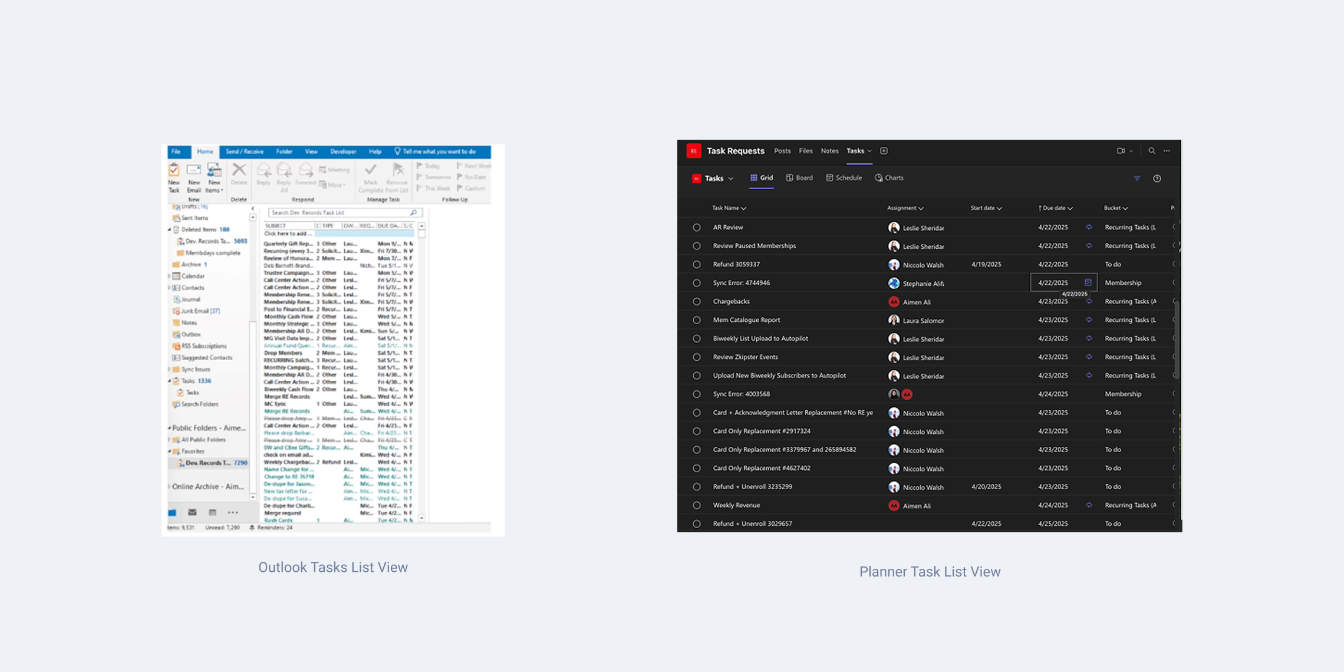Select Dev. Records T... 7290 favorite folder
The width and height of the screenshot is (1344, 672).
(x=212, y=463)
